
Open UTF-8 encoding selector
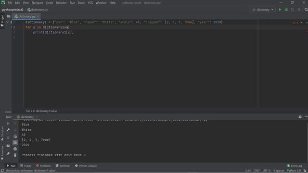tap(266, 171)
